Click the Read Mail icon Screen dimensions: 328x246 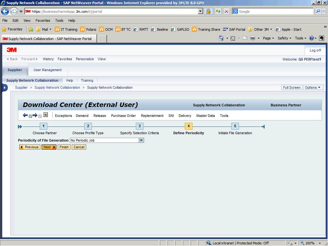pyautogui.click(x=245, y=38)
